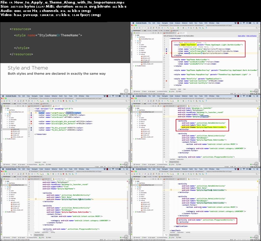The image size is (261, 241).
Task: Select dimens.xml in the colors.xml frame tree
Action: (16, 131)
